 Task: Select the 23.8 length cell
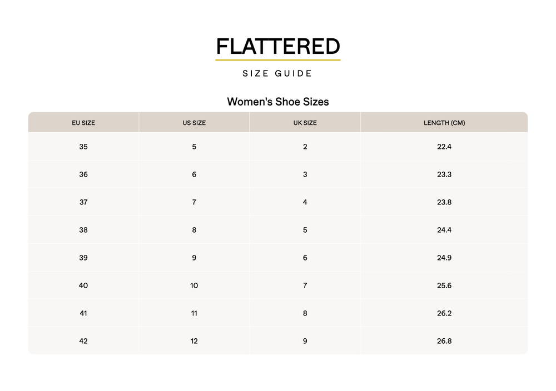[444, 202]
